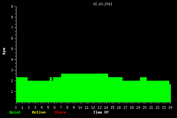Screen dimensions: 177x118
Task: Click the hour 19 tick label
Action: click(x=138, y=107)
